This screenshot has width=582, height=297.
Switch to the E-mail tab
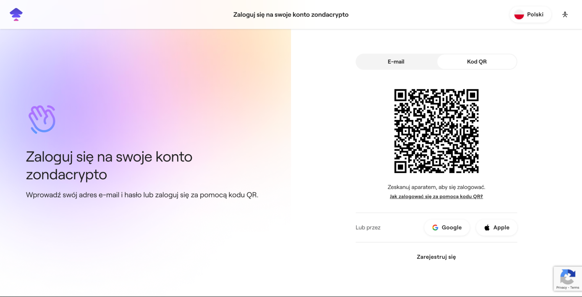point(396,61)
